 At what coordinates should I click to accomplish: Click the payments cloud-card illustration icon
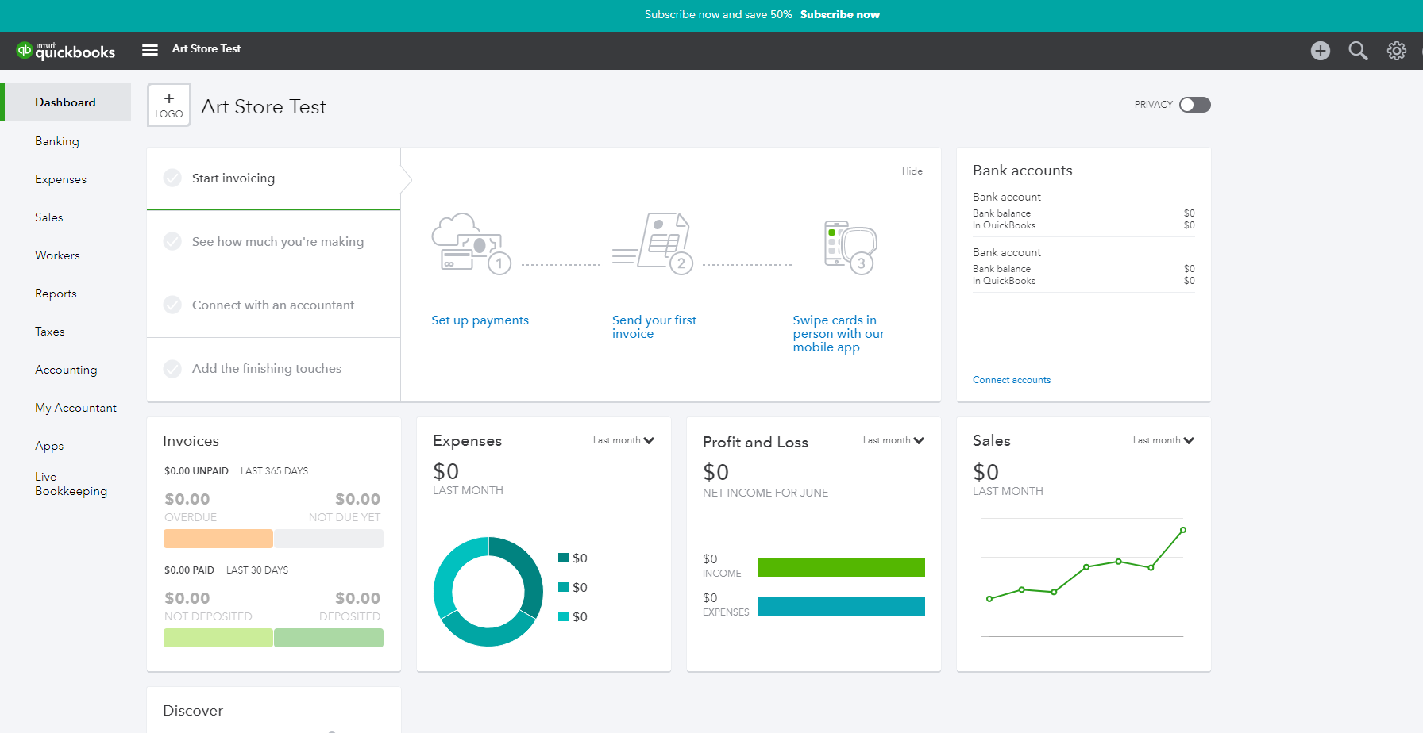(x=470, y=243)
